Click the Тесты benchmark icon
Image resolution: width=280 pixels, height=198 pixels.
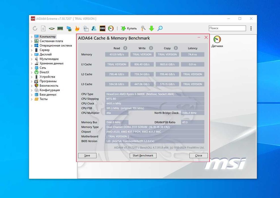pos(36,99)
